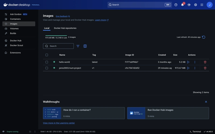
Task: Click the images Search field
Action: [58, 46]
